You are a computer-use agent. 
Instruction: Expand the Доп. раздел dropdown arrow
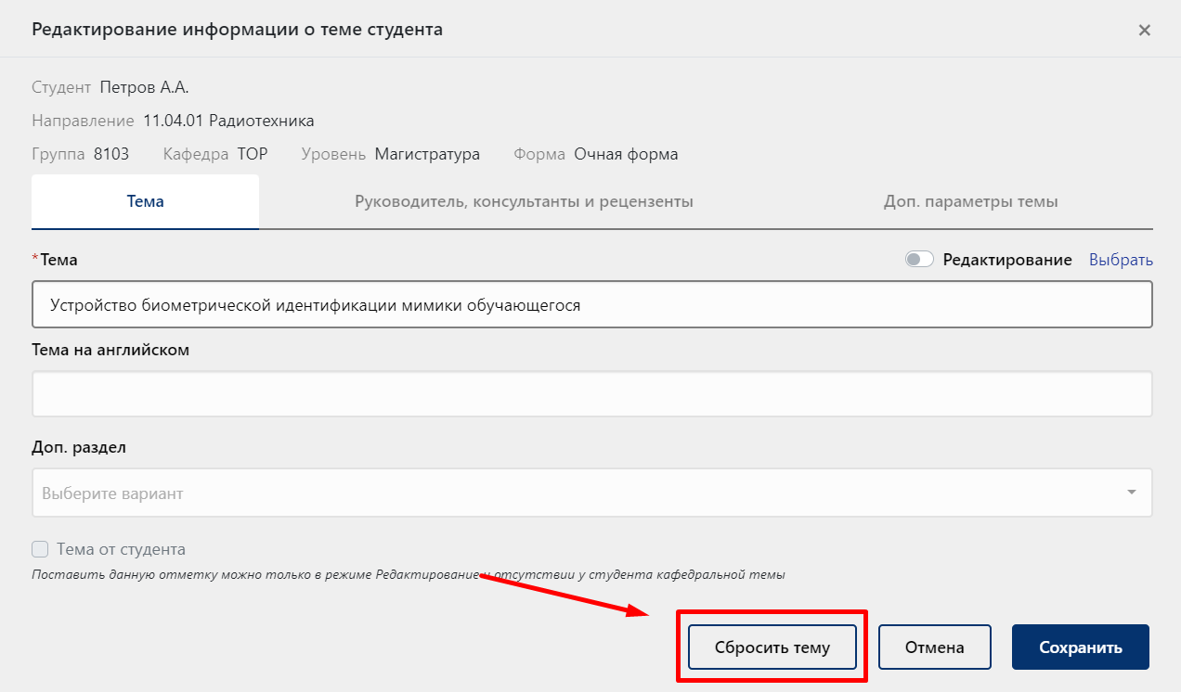click(x=1132, y=492)
